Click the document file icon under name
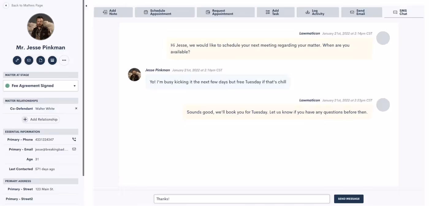 (40, 60)
